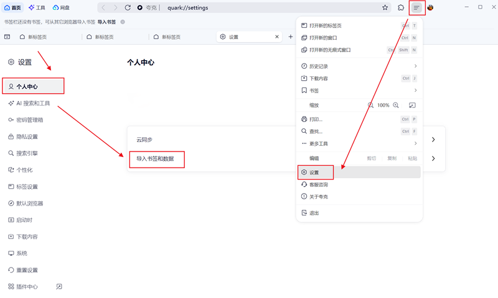Click the 导入书签 link

tap(106, 22)
